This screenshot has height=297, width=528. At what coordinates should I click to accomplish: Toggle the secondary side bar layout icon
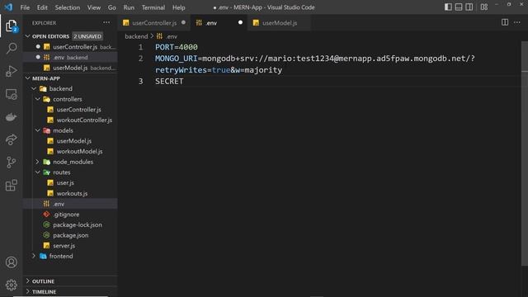[469, 7]
